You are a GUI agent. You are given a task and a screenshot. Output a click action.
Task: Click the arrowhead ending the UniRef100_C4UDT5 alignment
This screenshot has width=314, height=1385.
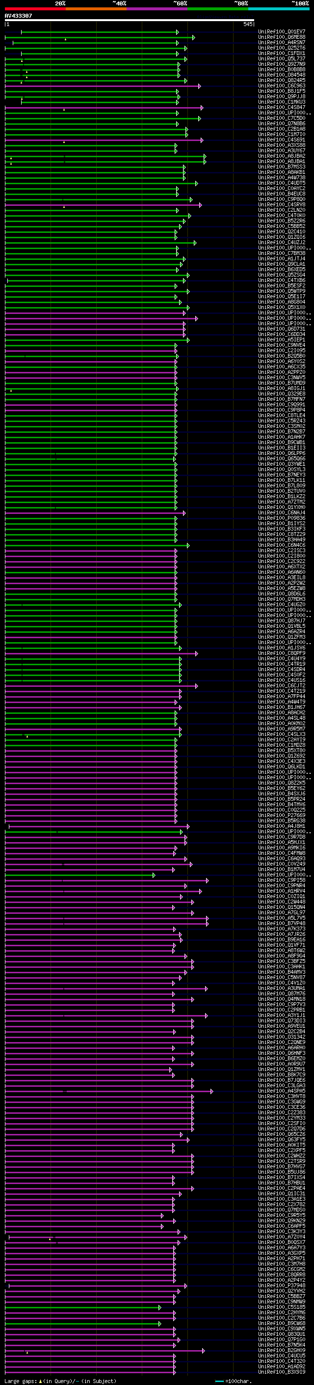click(196, 183)
